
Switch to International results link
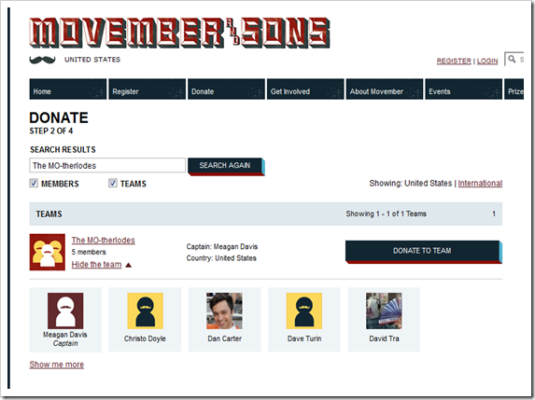point(480,184)
